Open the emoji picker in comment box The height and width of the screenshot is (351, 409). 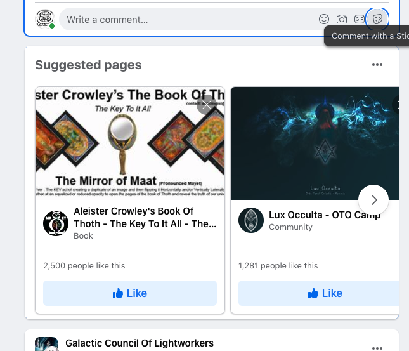point(323,19)
